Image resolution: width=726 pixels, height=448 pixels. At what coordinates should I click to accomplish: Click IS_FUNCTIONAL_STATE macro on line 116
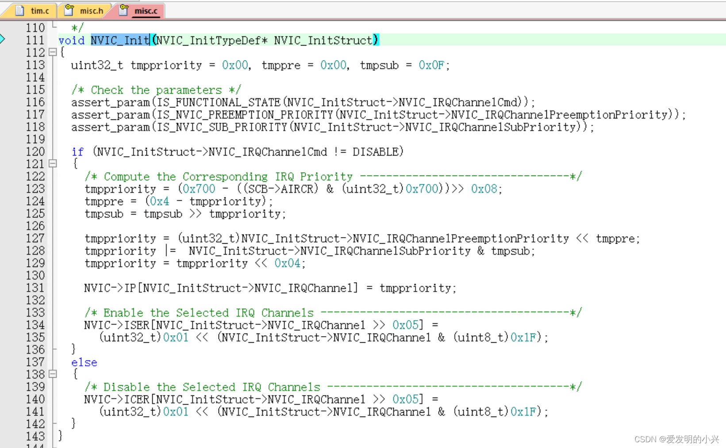(219, 102)
